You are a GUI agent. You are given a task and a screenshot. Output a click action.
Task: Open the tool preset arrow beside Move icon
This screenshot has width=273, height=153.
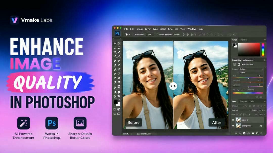[x=130, y=35]
